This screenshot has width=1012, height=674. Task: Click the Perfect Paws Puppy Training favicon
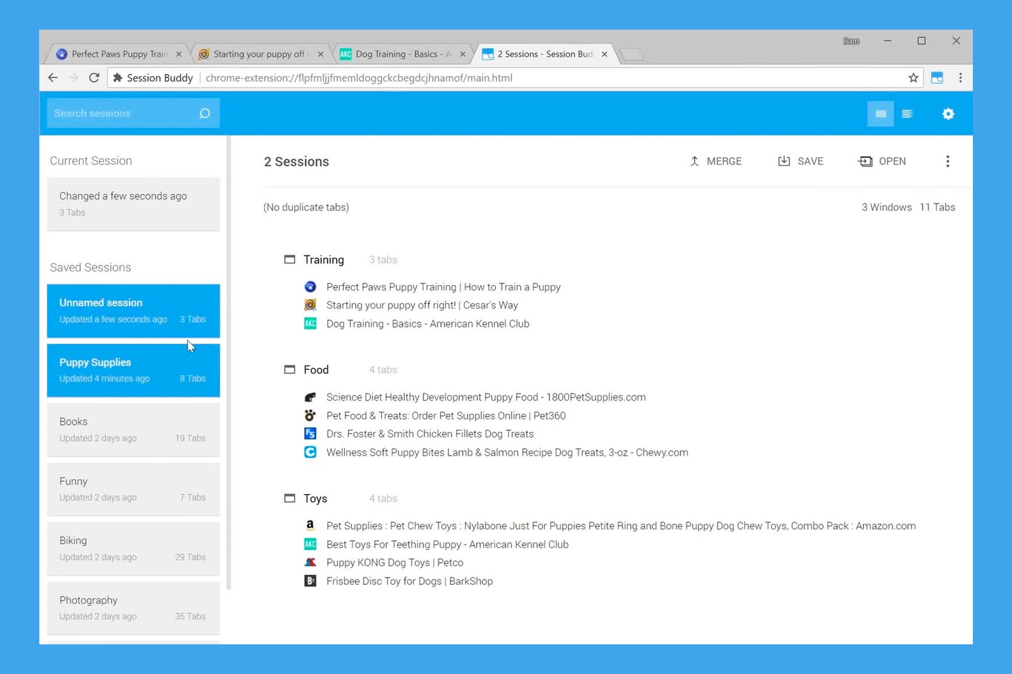pyautogui.click(x=310, y=286)
